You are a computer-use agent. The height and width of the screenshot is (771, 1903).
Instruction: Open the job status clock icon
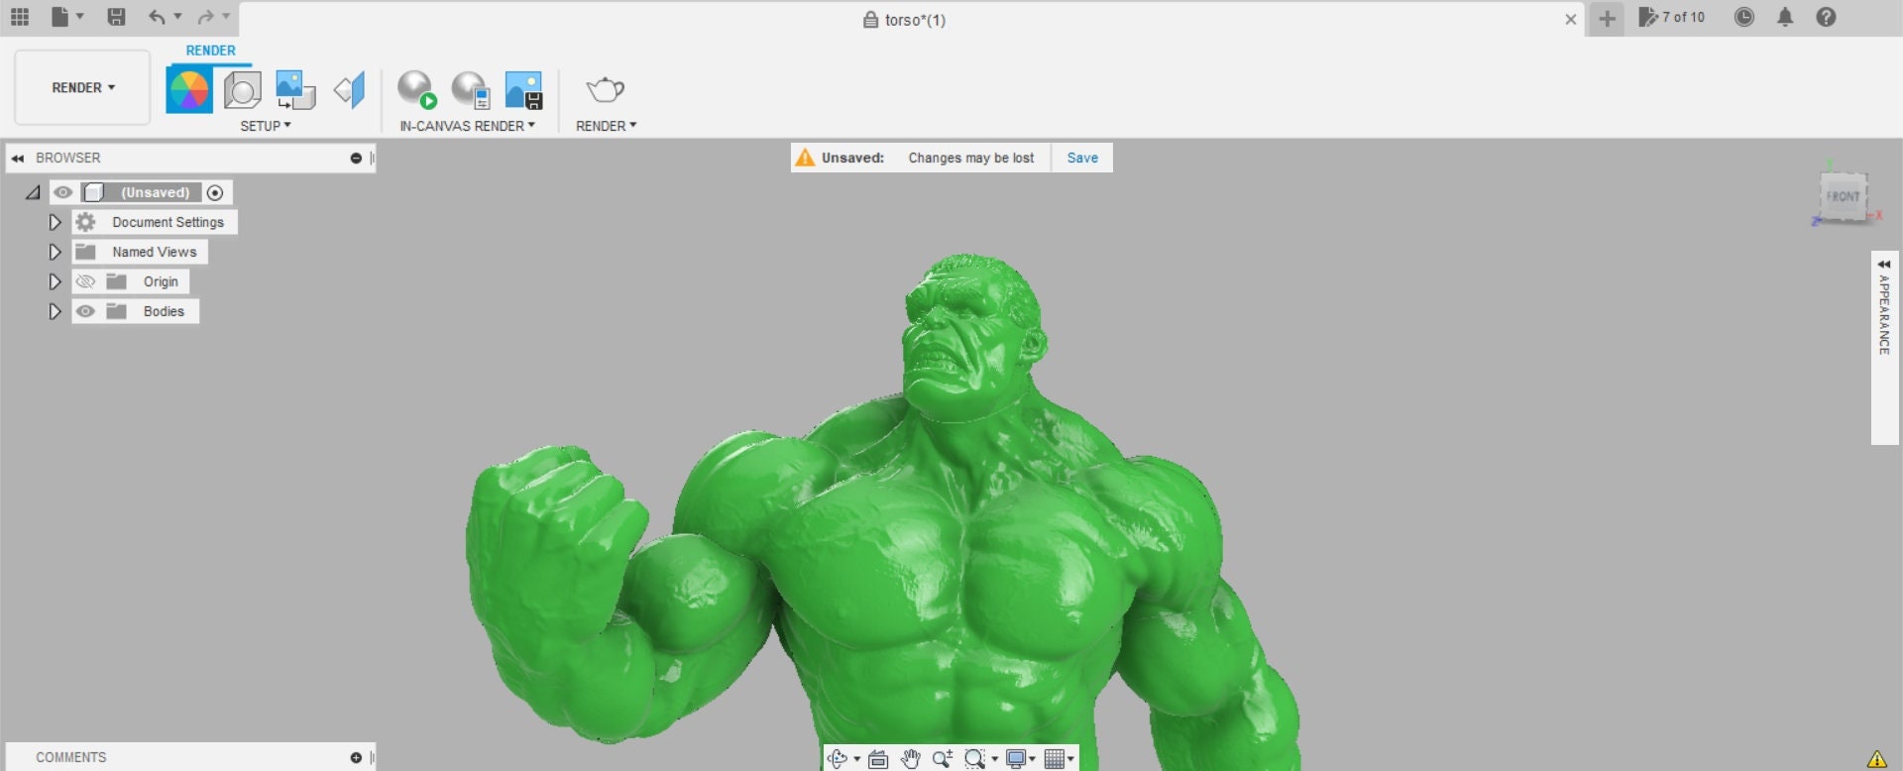tap(1744, 17)
